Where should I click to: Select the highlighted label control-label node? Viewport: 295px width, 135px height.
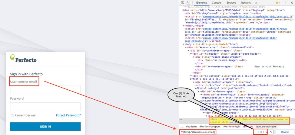point(249,121)
